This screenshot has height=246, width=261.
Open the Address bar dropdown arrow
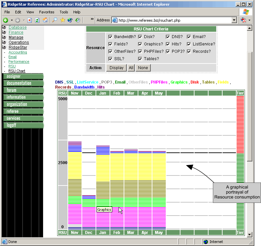click(x=234, y=20)
